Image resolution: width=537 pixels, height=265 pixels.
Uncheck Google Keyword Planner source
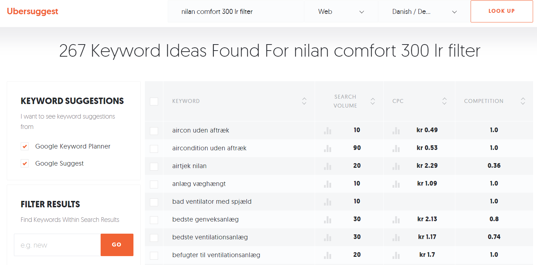tap(25, 146)
